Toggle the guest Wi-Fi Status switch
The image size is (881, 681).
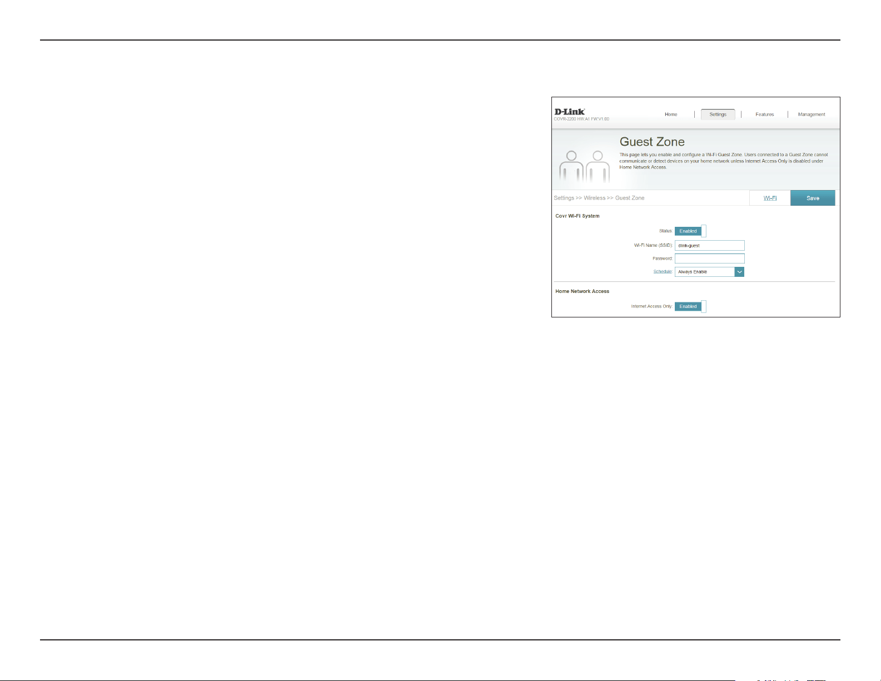point(690,231)
